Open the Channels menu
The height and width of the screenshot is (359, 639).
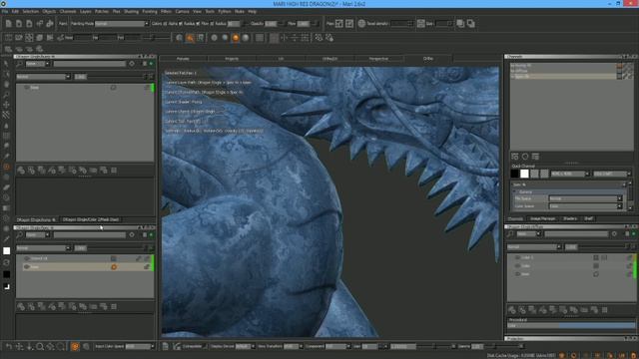pyautogui.click(x=68, y=11)
